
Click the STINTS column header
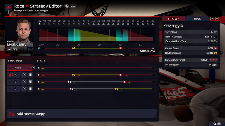[41, 60]
